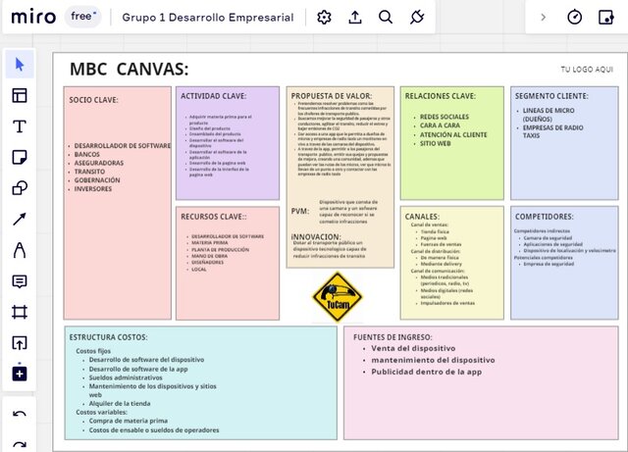Click 'Sueldos administrativos' bullet
628x452 pixels.
[x=126, y=377]
